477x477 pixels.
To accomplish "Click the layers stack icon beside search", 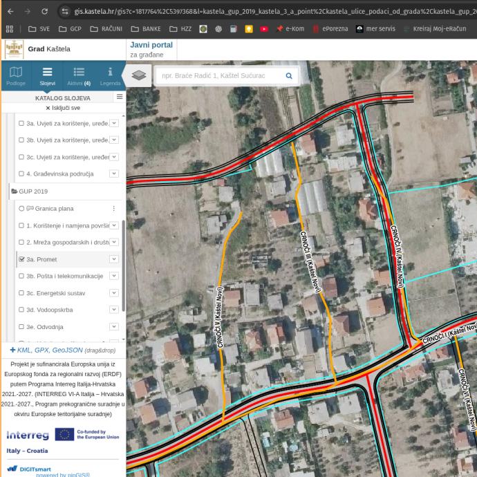I will coord(139,76).
